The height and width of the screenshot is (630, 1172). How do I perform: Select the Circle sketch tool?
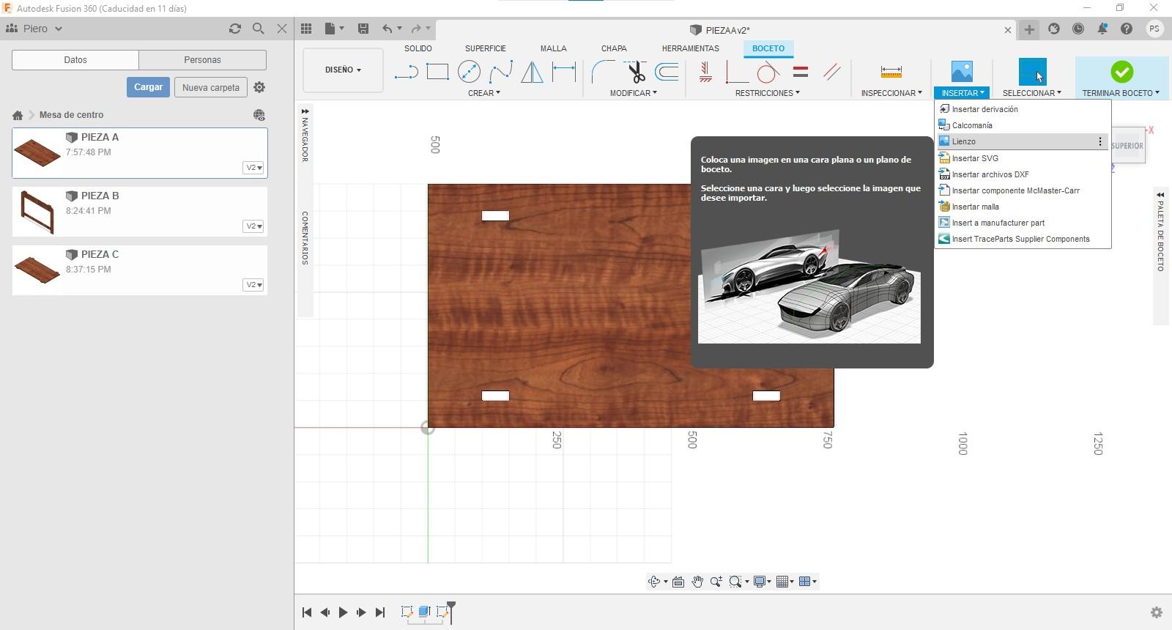click(x=469, y=72)
